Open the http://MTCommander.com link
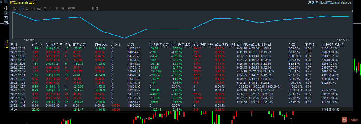 pos(335,2)
